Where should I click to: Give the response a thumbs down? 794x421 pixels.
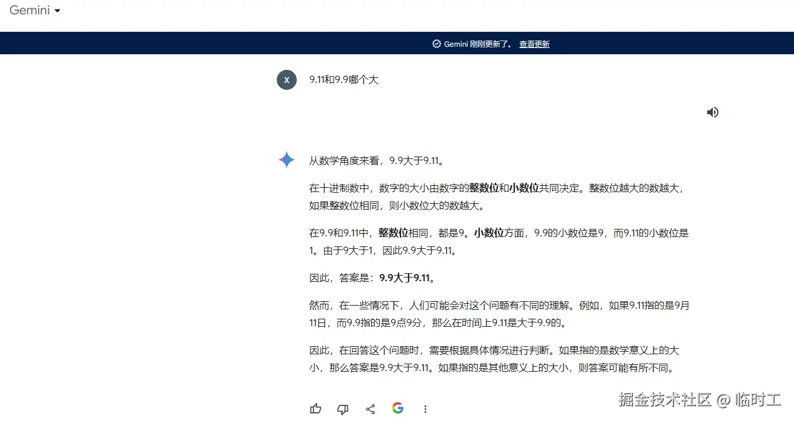click(x=343, y=409)
